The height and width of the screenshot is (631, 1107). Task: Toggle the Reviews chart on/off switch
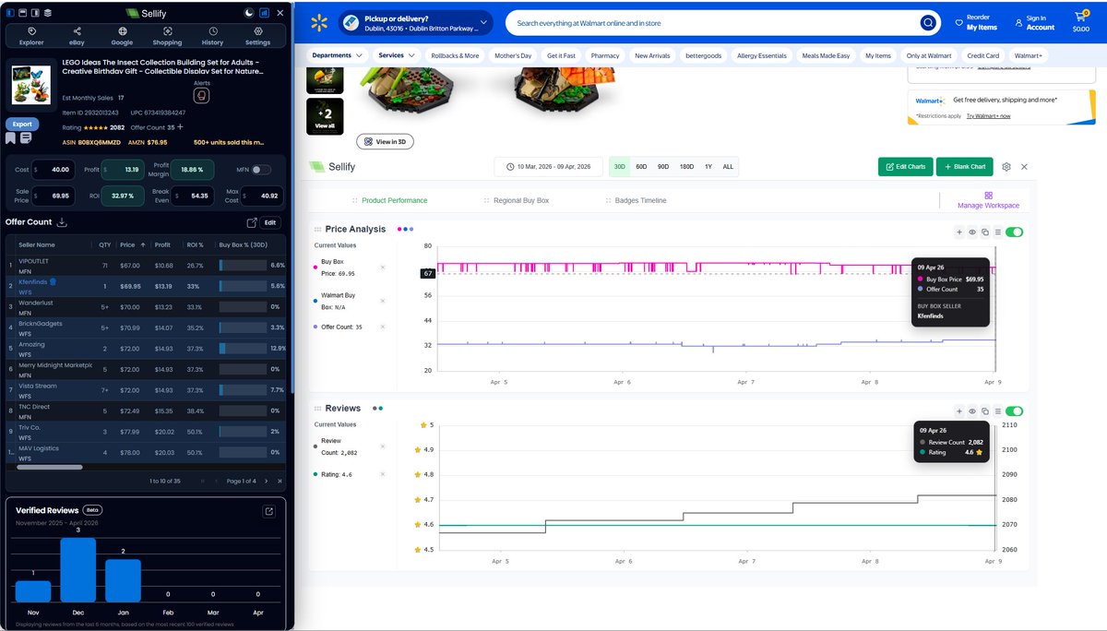1014,411
